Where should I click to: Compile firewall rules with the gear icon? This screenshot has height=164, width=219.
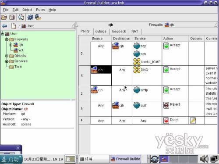30,17
